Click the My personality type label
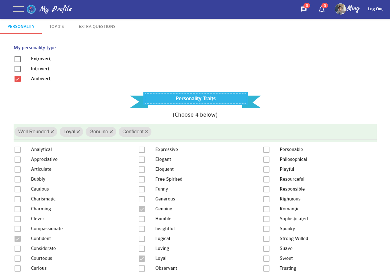390x275 pixels. [35, 48]
